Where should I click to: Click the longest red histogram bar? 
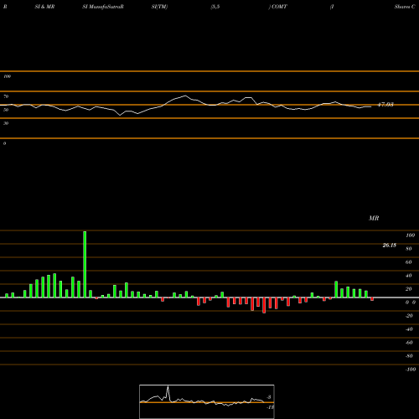click(264, 305)
